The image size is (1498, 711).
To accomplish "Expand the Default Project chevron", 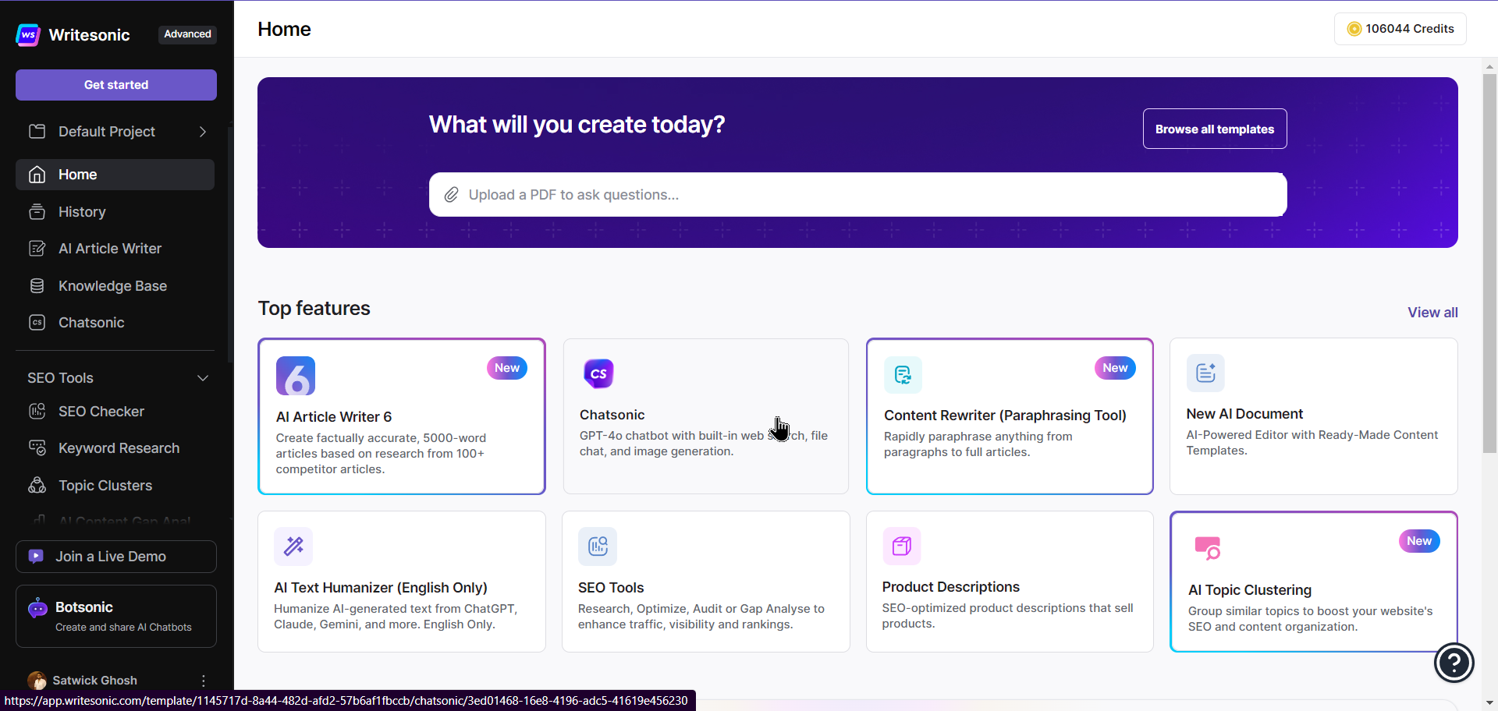I will coord(203,131).
